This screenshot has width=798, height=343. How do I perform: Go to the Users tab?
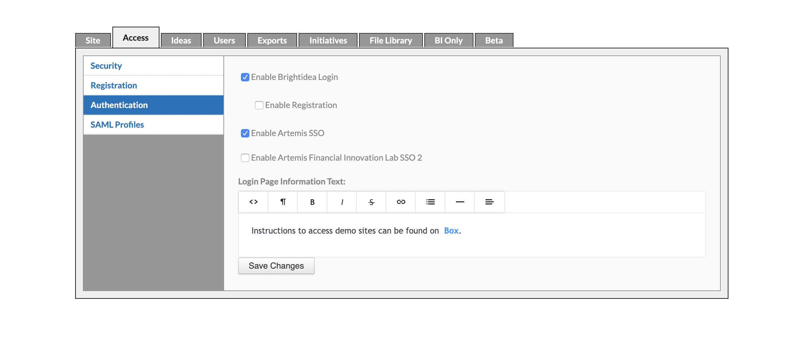[224, 40]
